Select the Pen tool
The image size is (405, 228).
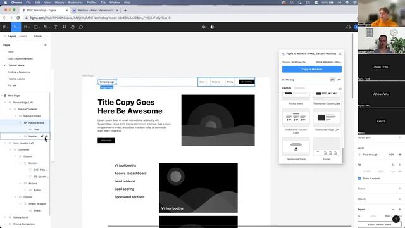coord(46,27)
